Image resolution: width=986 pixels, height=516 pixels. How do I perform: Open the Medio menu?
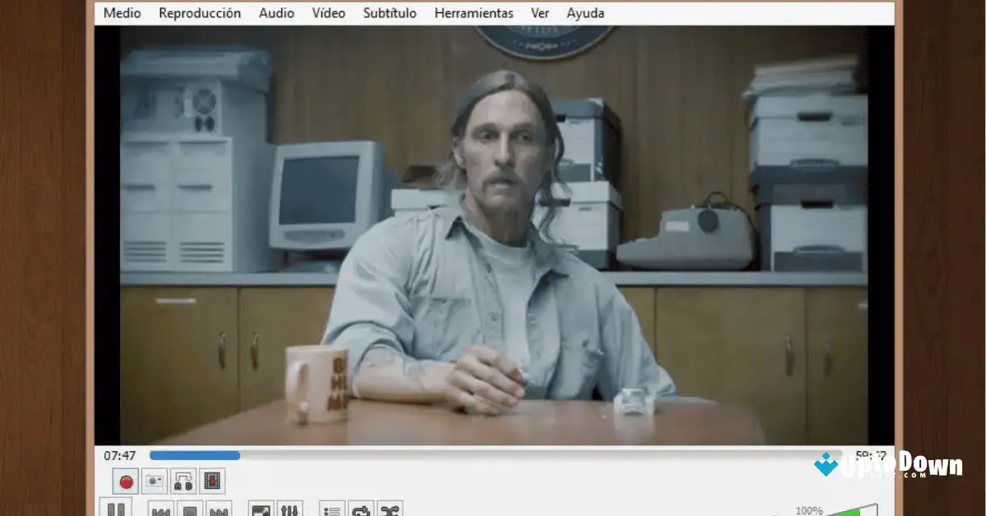121,12
